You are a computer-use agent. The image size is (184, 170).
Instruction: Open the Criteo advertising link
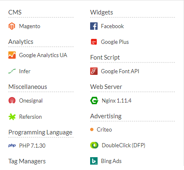pyautogui.click(x=104, y=129)
